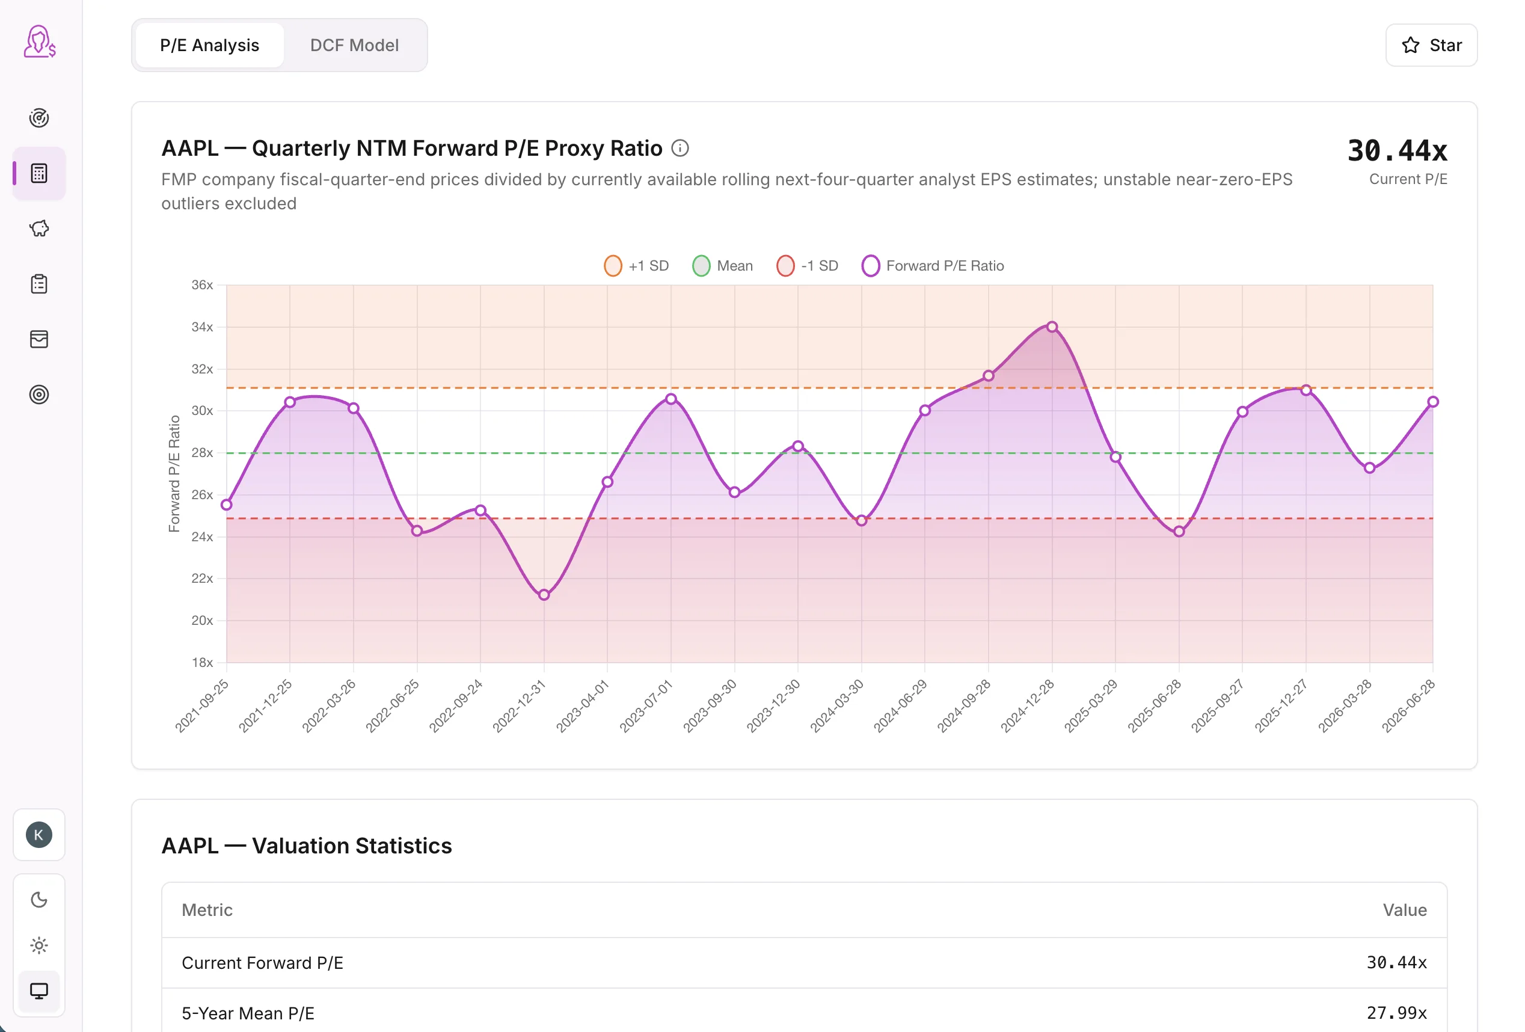Screen dimensions: 1525x1032
Task: Click the 2024-09-28 data point
Action: 988,376
